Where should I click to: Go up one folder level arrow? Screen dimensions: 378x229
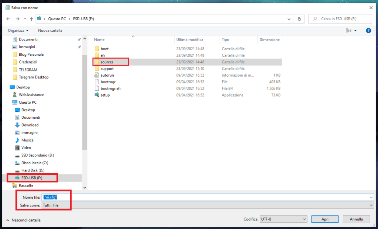pos(31,19)
